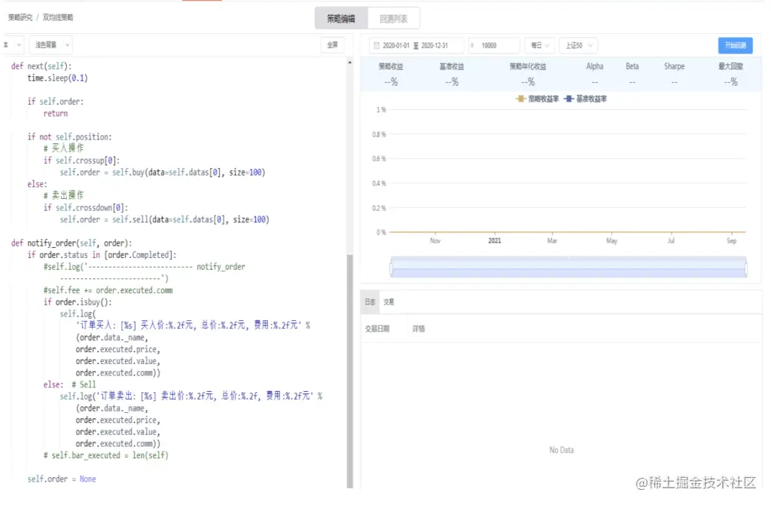Open the 回测列表 tab
771x505 pixels.
point(393,19)
